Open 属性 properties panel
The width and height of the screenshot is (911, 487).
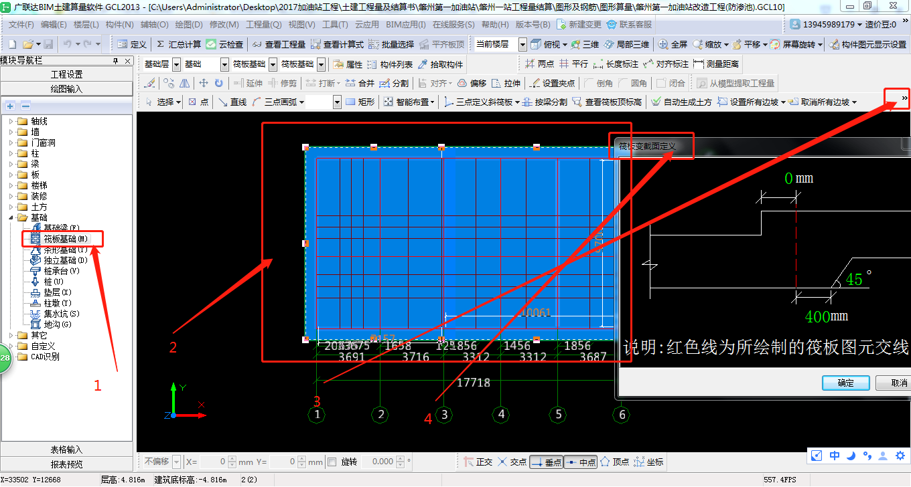pyautogui.click(x=348, y=64)
